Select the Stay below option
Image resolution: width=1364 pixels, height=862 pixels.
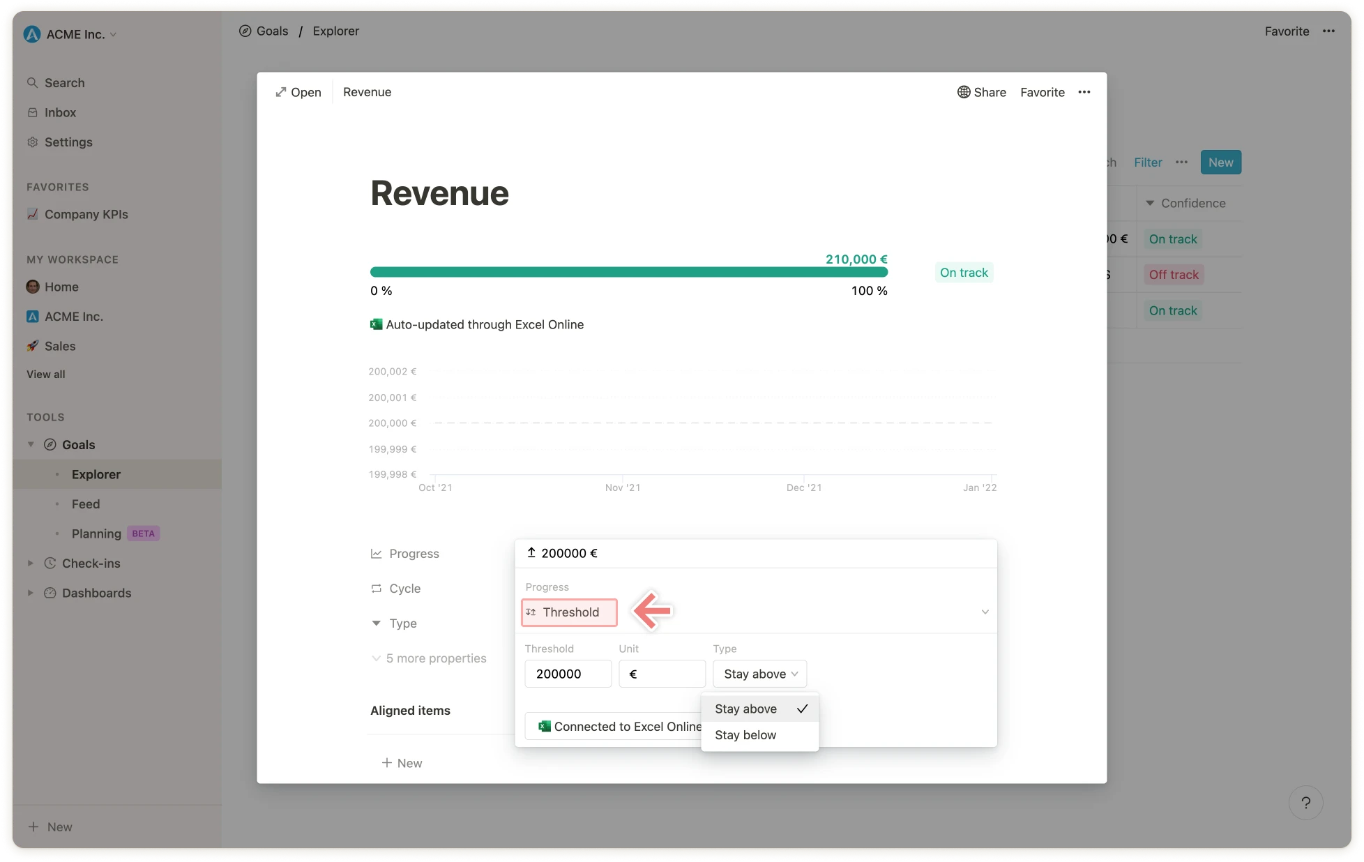pos(745,735)
